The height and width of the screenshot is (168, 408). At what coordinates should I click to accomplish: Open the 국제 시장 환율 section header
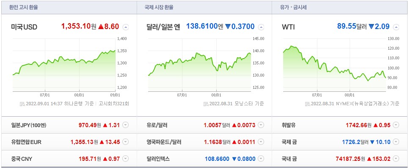coord(159,8)
